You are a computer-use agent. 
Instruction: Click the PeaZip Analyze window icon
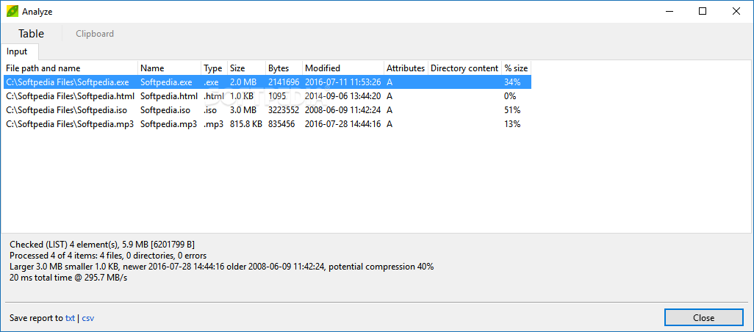coord(12,11)
